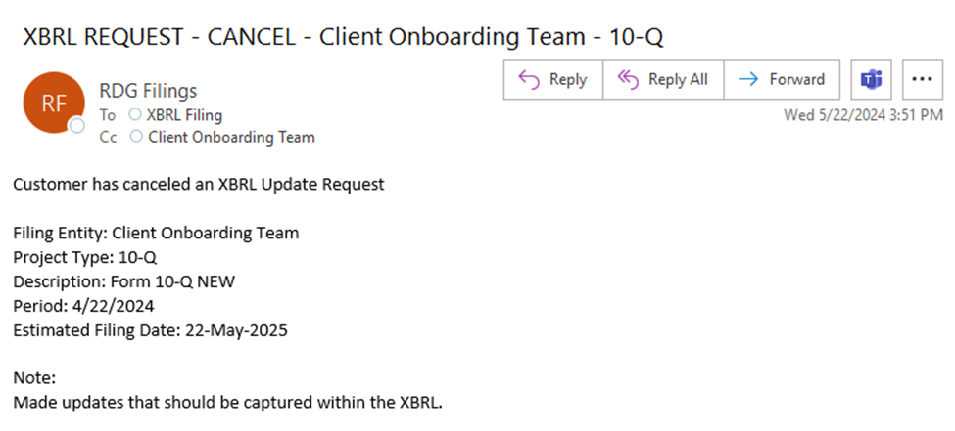Click presence circle beside XBRL Filing
The image size is (955, 431).
(x=135, y=114)
